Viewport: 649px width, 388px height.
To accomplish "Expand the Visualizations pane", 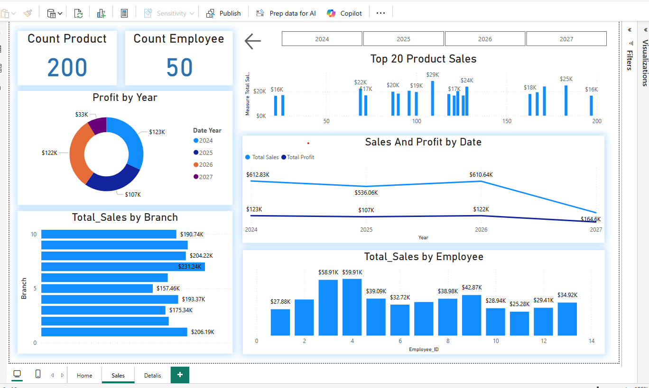I will (645, 30).
